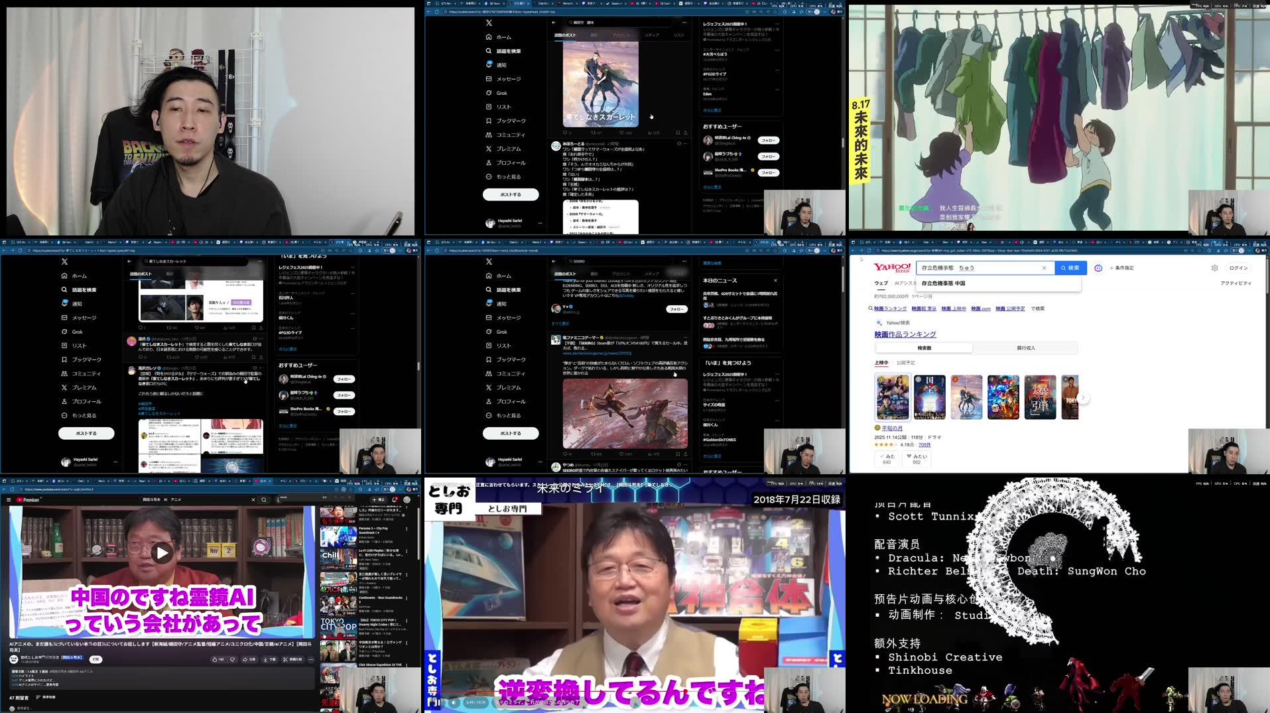The height and width of the screenshot is (713, 1270).
Task: Open the 映画作品ランキング link
Action: (905, 334)
